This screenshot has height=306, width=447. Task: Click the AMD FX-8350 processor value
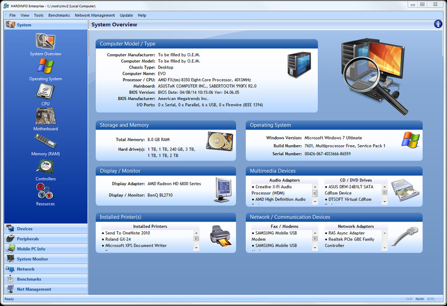pos(205,80)
